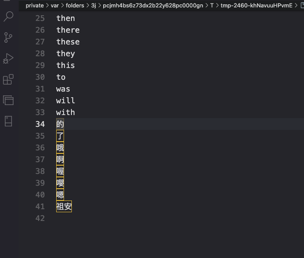304x258 pixels.
Task: Click the 'T' breadcrumb folder
Action: click(212, 5)
